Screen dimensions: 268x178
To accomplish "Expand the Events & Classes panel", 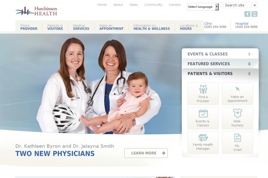I will [220, 54].
